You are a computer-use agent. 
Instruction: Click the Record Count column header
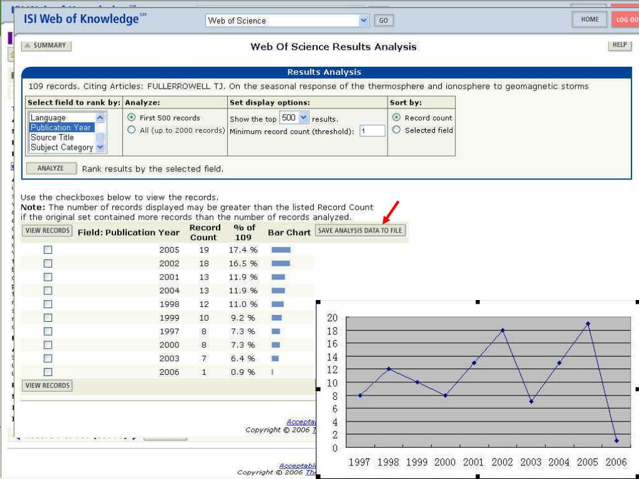[x=205, y=232]
